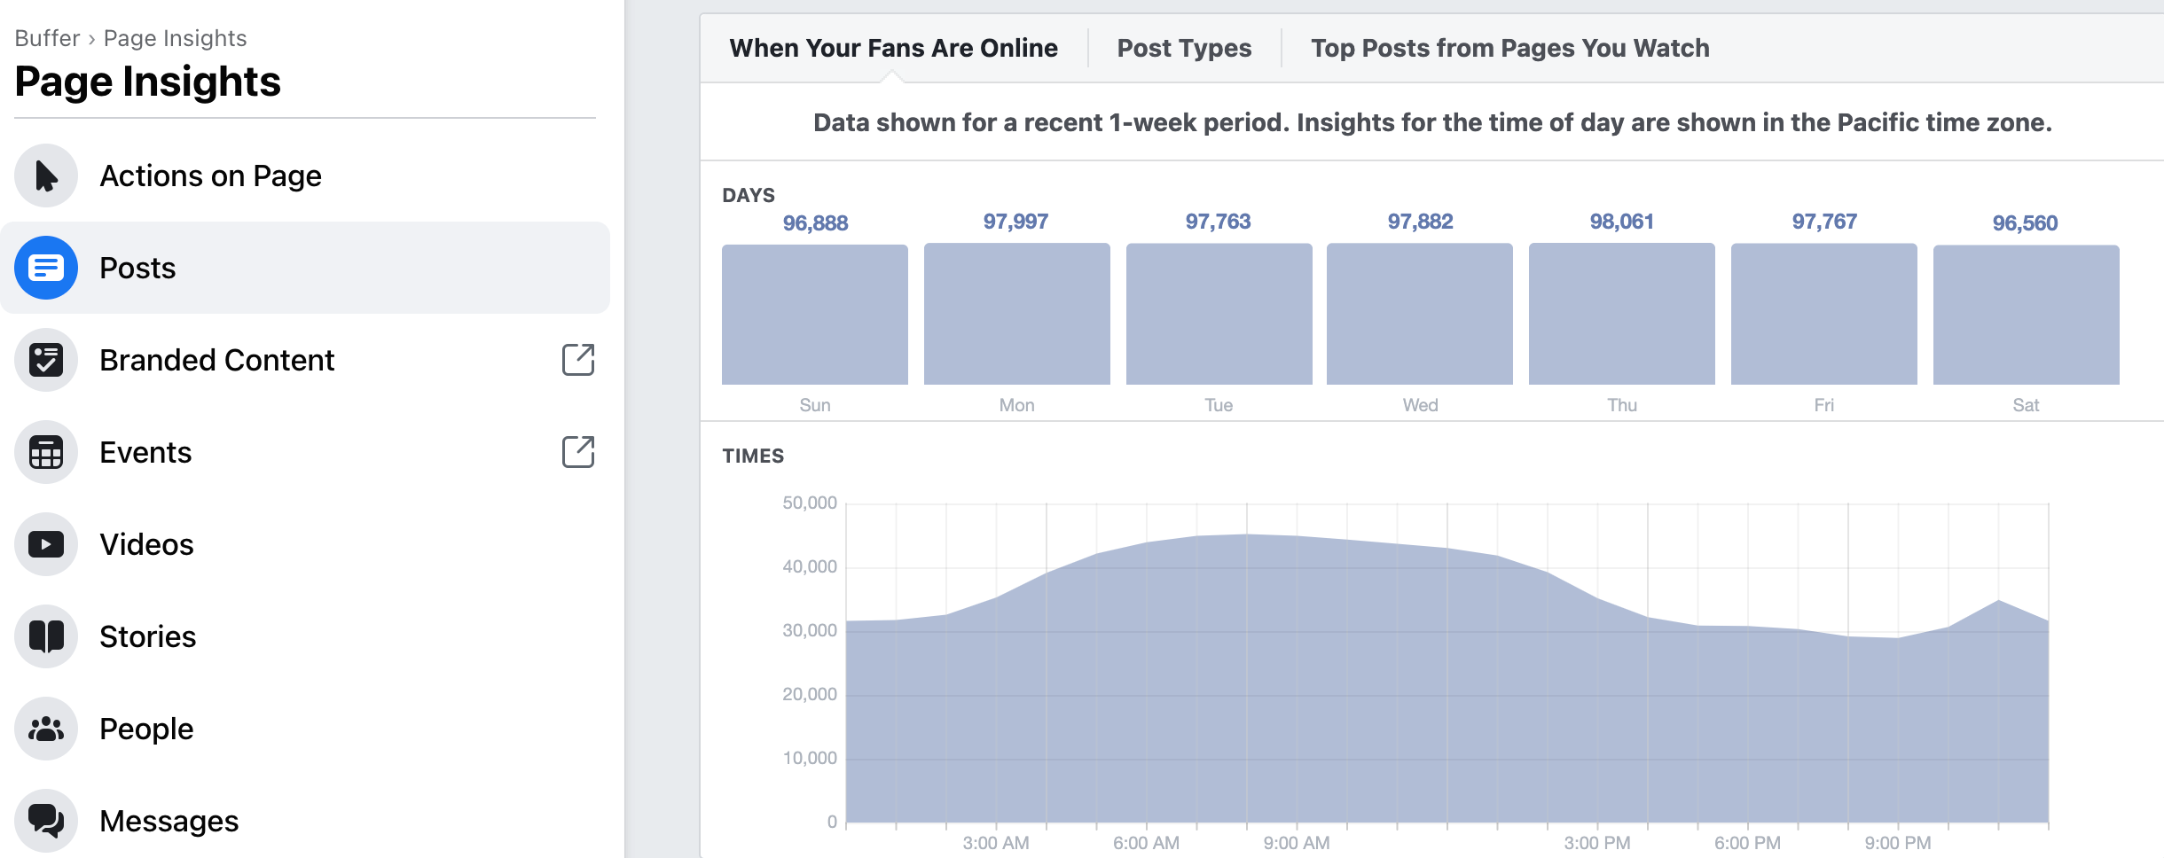The height and width of the screenshot is (858, 2164).
Task: Click the Events calendar icon
Action: point(46,452)
